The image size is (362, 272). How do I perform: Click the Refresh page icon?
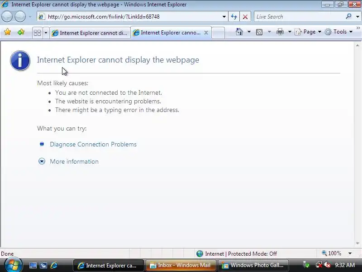[x=234, y=17]
